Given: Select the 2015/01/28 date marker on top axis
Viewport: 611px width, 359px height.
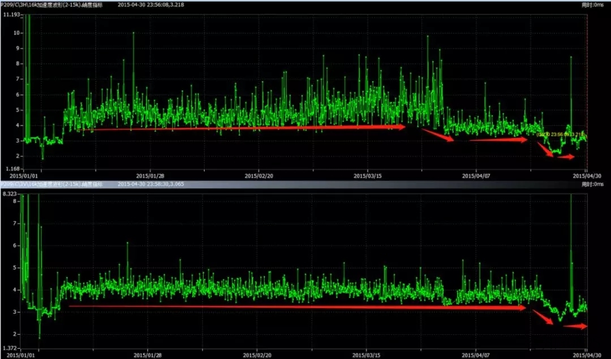Looking at the screenshot, I should (149, 176).
